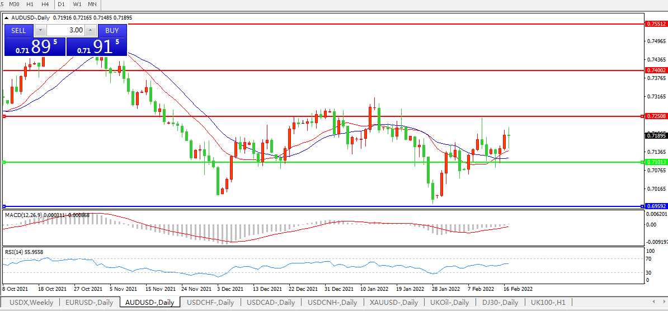This screenshot has height=311, width=668.
Task: Decrease trade volume with down arrow
Action: (x=40, y=30)
